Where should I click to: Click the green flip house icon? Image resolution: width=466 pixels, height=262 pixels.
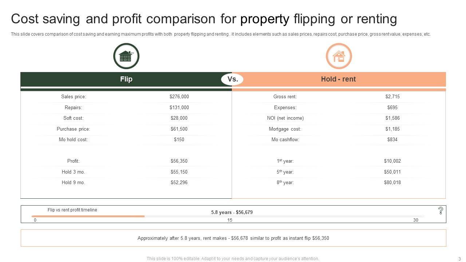126,56
